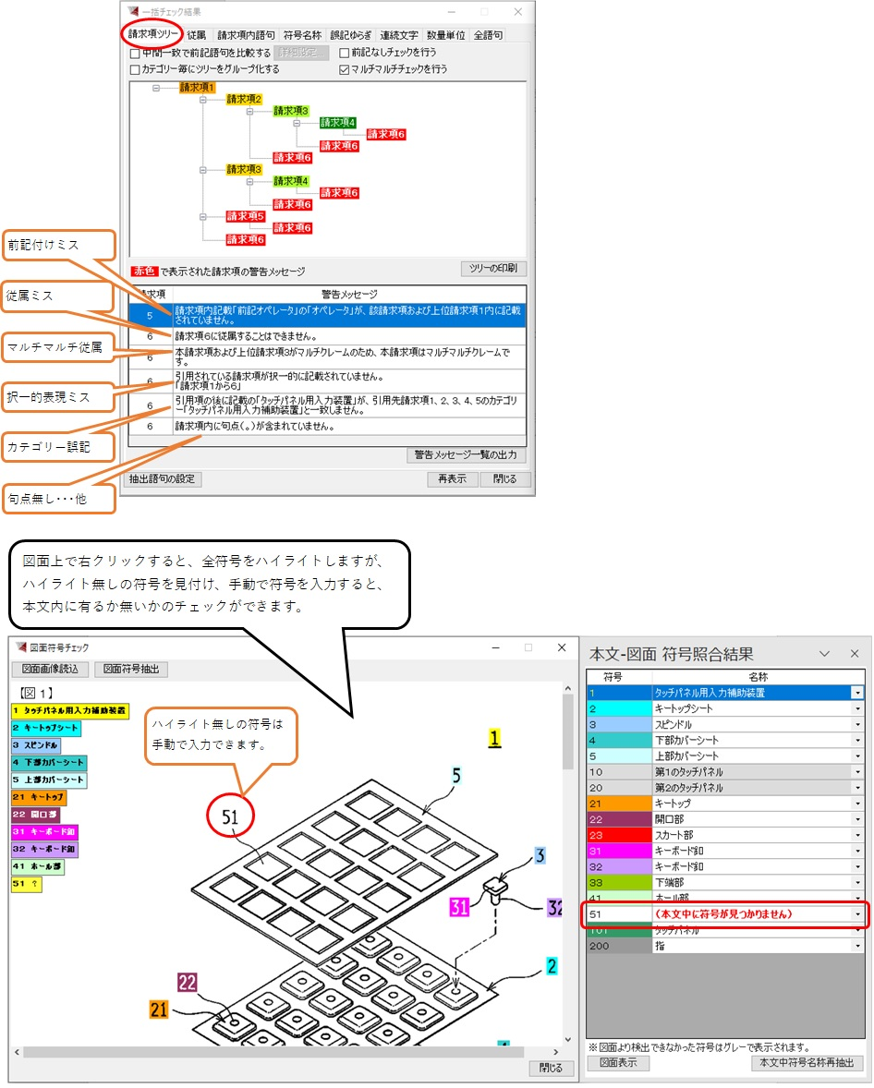The width and height of the screenshot is (874, 1088).
Task: Toggle 前記なしチェックを行う checkbox
Action: pyautogui.click(x=344, y=53)
